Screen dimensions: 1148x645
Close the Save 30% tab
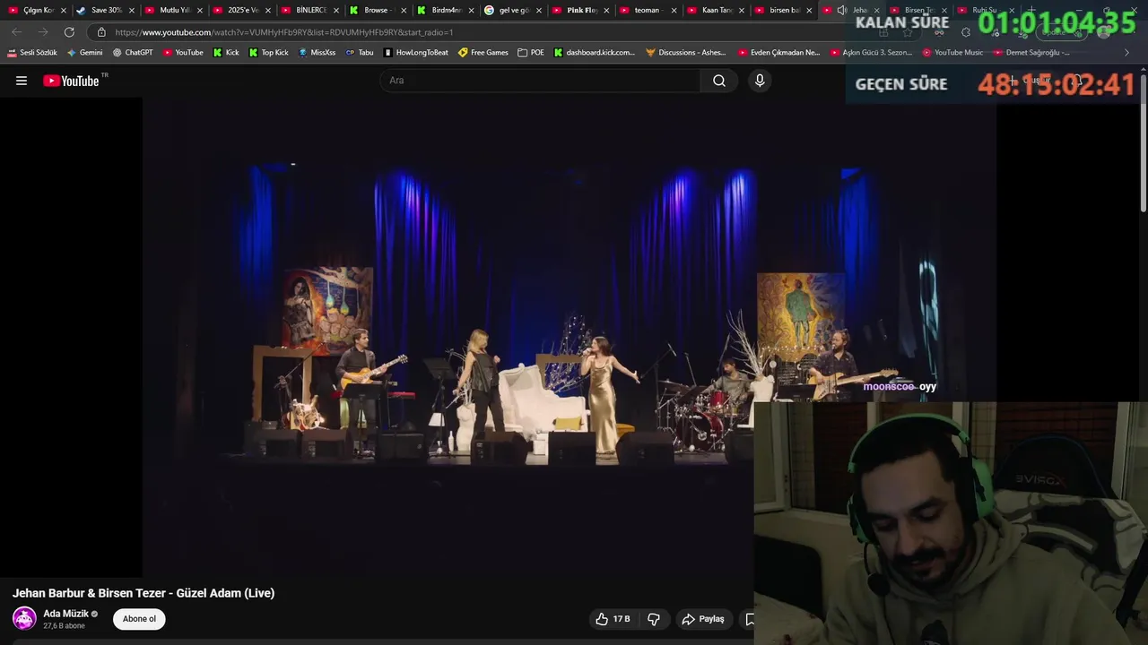point(132,11)
